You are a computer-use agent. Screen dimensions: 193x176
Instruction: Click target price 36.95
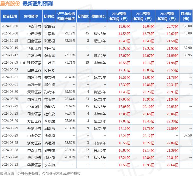(188, 55)
